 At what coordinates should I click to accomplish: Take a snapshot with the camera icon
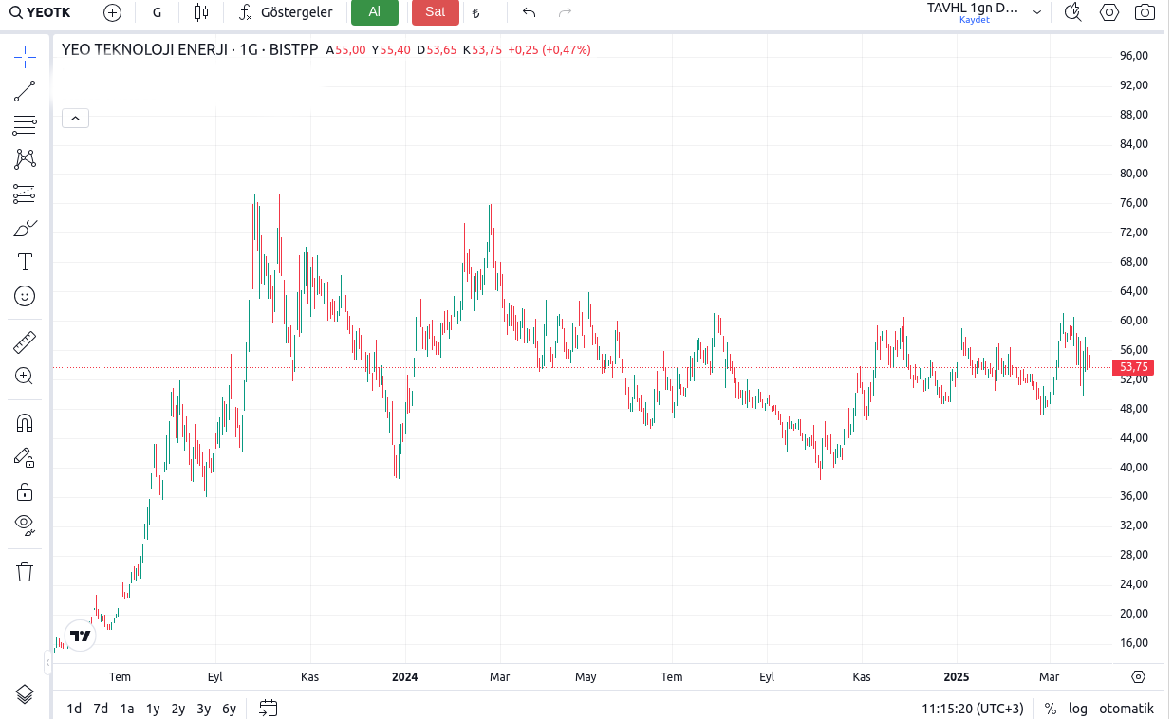click(1145, 12)
